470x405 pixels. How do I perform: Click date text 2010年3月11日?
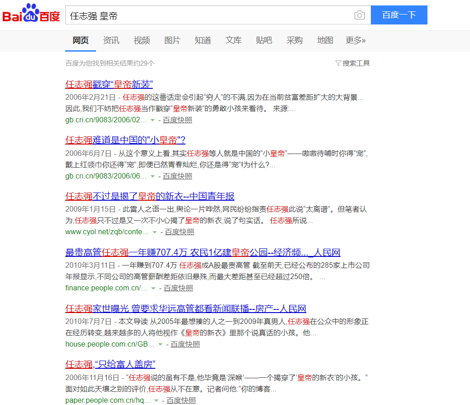point(90,265)
